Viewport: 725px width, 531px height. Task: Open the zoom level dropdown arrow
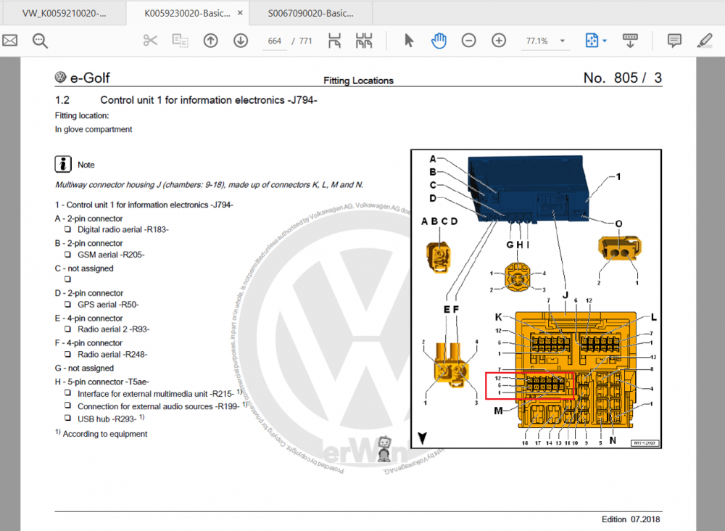[x=563, y=41]
